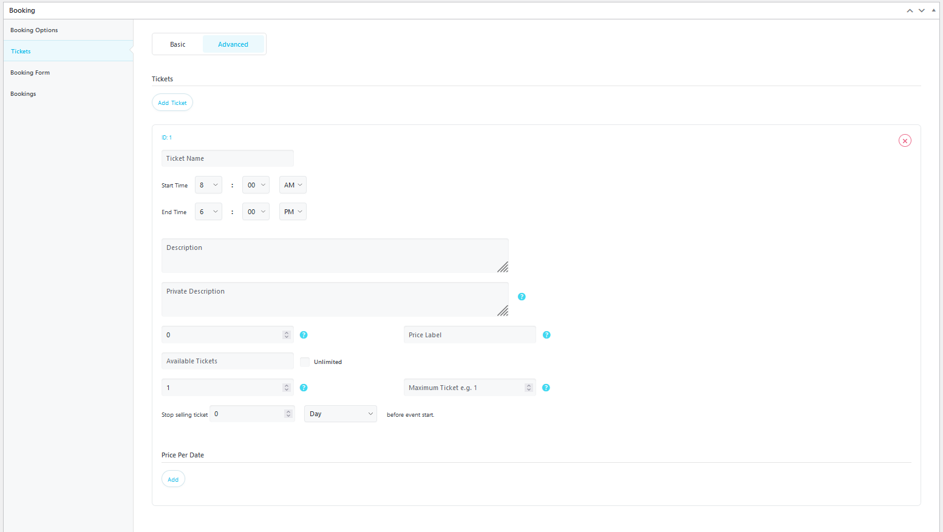The width and height of the screenshot is (943, 532).
Task: Open help icon between the 0 field and Price Label
Action: click(304, 335)
